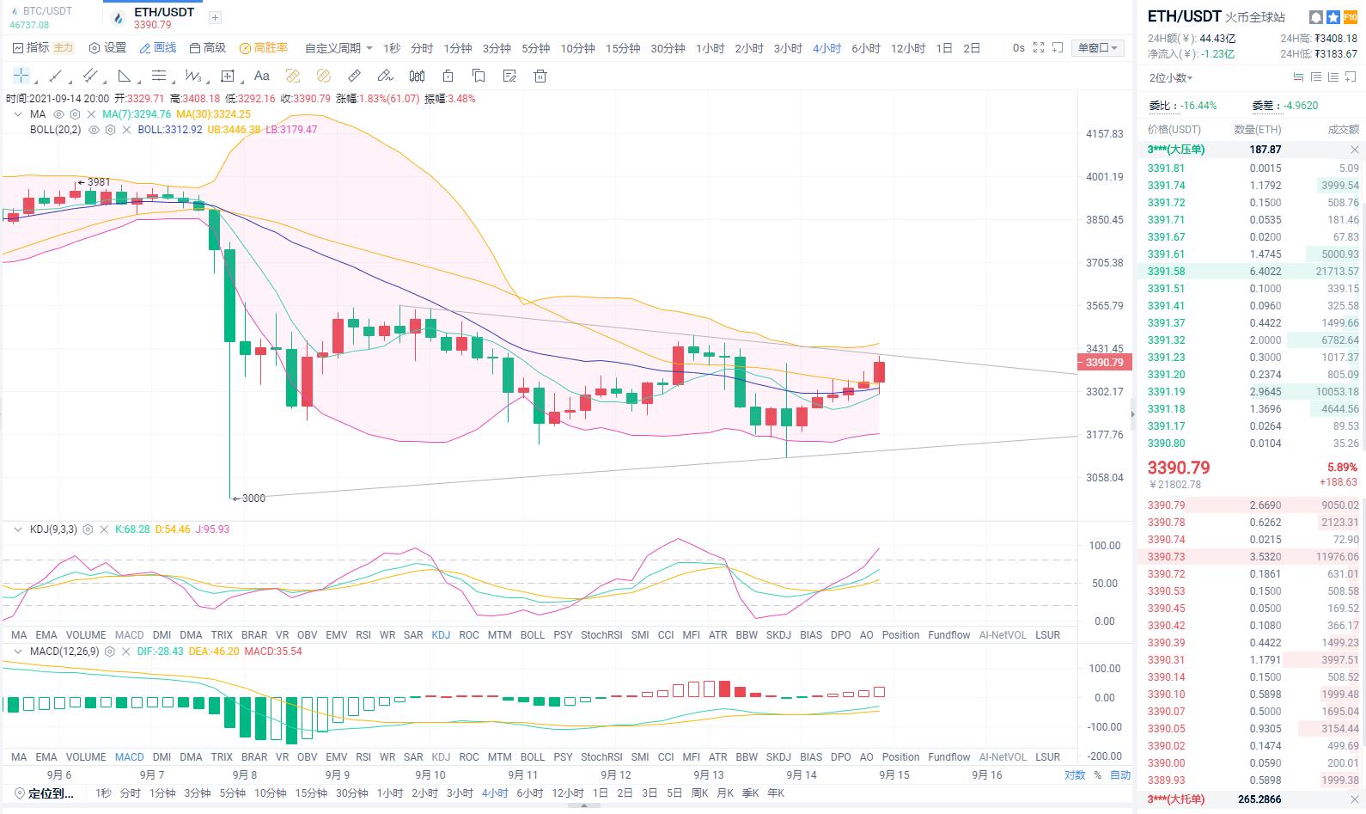Open the 单窗口 window layout dropdown
The image size is (1366, 814).
click(1098, 48)
